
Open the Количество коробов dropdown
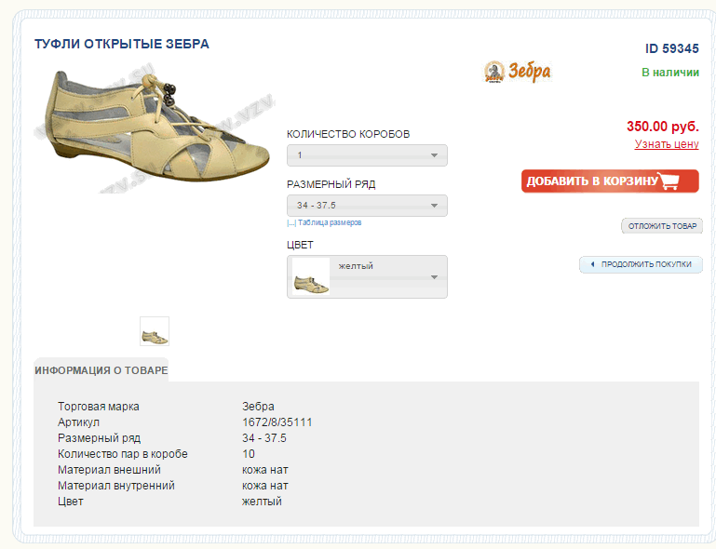tap(367, 155)
